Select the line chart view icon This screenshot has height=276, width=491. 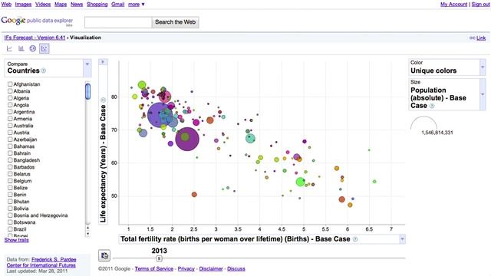[x=9, y=48]
